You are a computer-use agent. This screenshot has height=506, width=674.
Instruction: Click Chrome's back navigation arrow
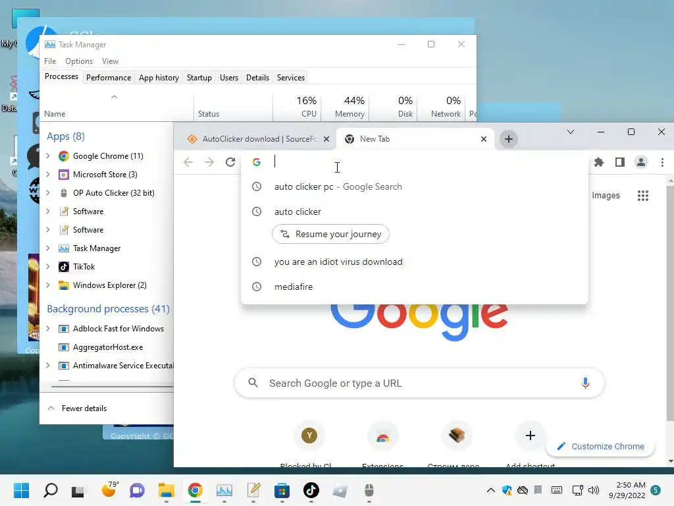click(188, 162)
